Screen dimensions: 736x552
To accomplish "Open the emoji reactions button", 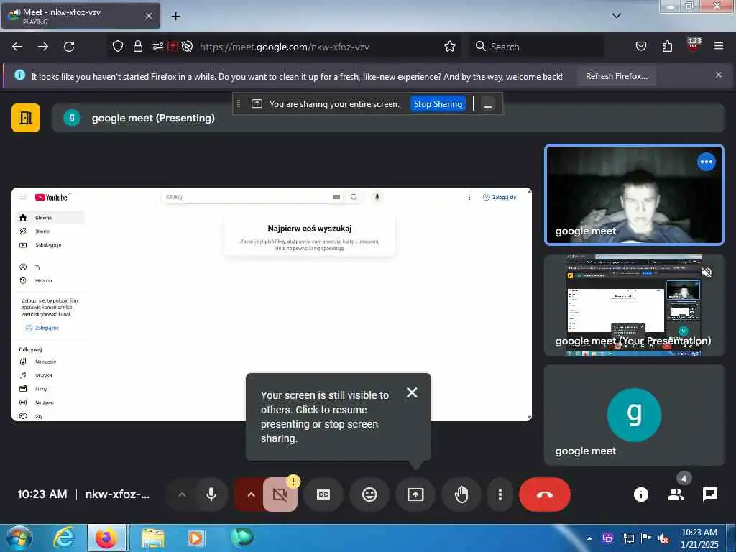I will click(369, 494).
